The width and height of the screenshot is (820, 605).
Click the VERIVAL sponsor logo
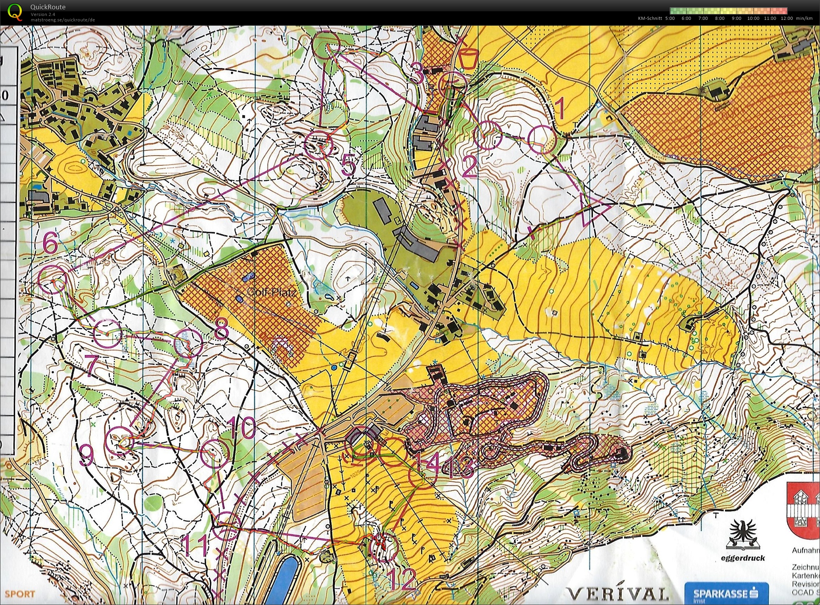point(617,594)
